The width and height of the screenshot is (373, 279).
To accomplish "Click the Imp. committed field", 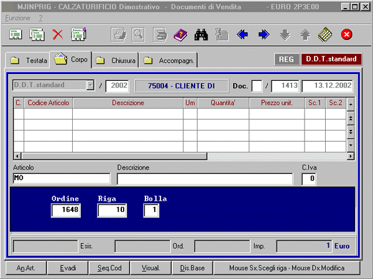I will 222,246.
